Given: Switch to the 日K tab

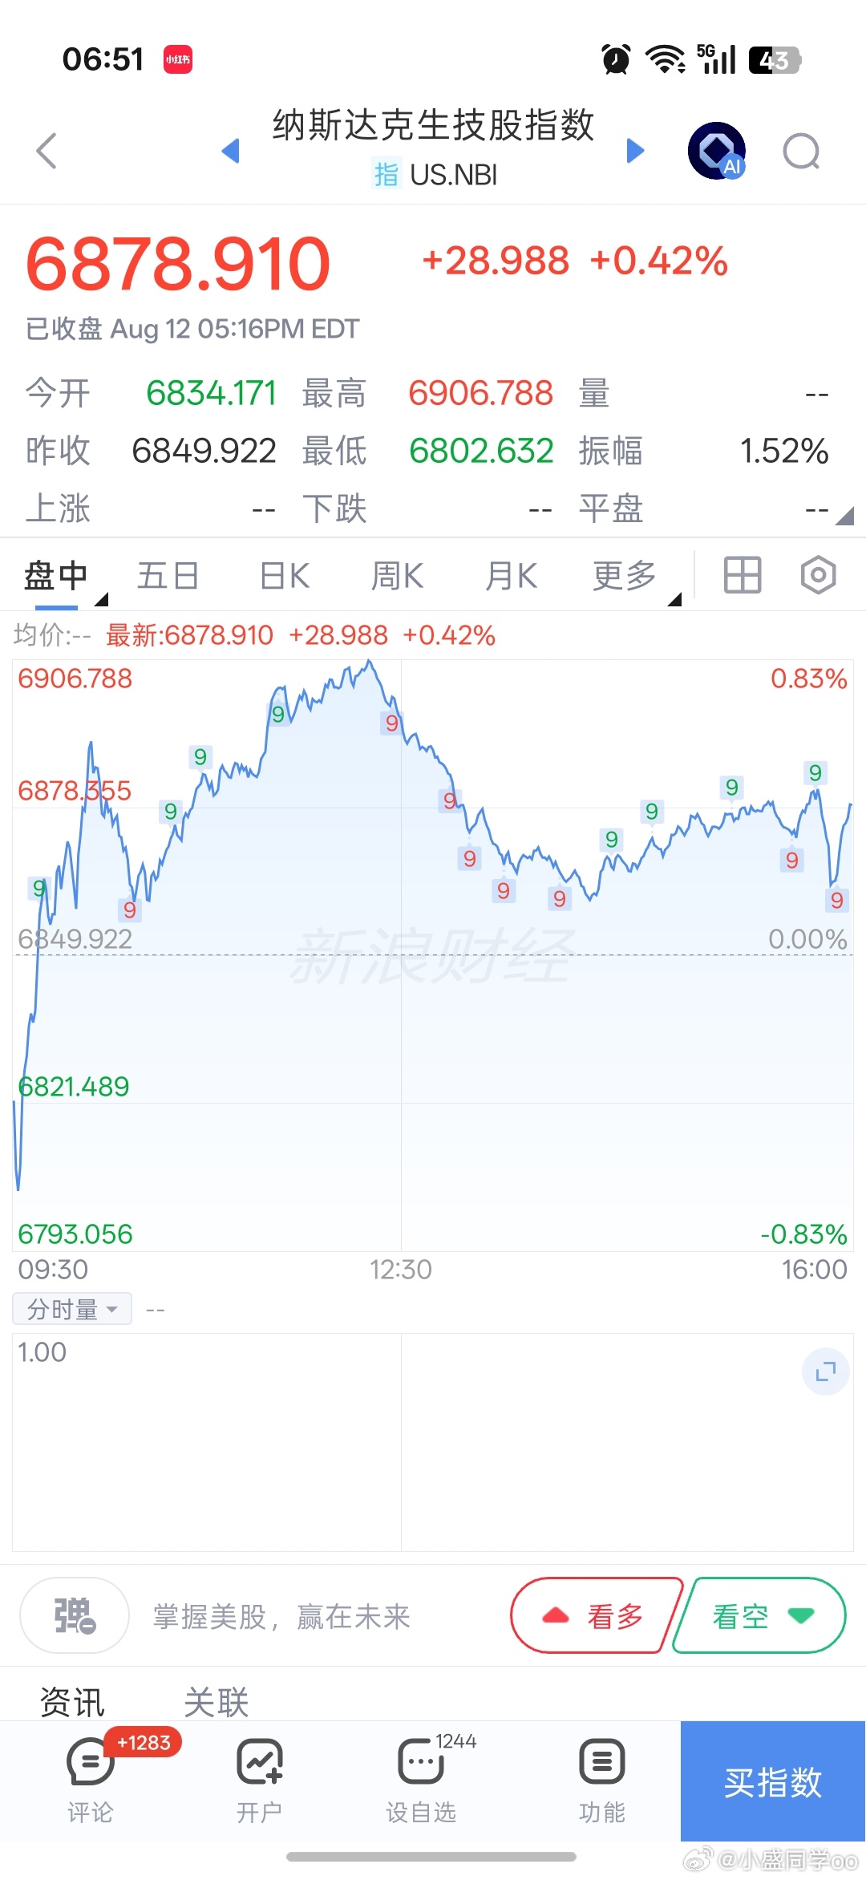Looking at the screenshot, I should [285, 576].
